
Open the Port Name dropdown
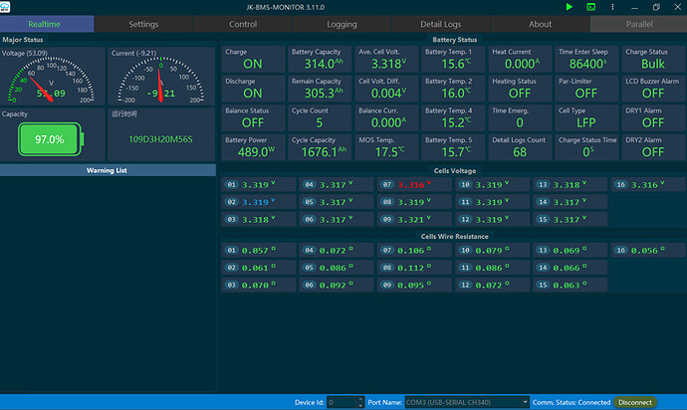467,402
